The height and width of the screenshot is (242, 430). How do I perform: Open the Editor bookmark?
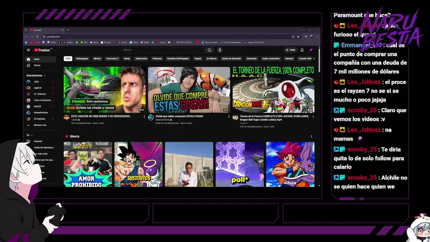134,42
